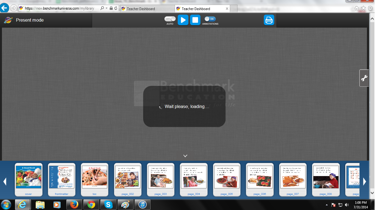Open the toc thumbnail
Image resolution: width=379 pixels, height=210 pixels.
(95, 180)
